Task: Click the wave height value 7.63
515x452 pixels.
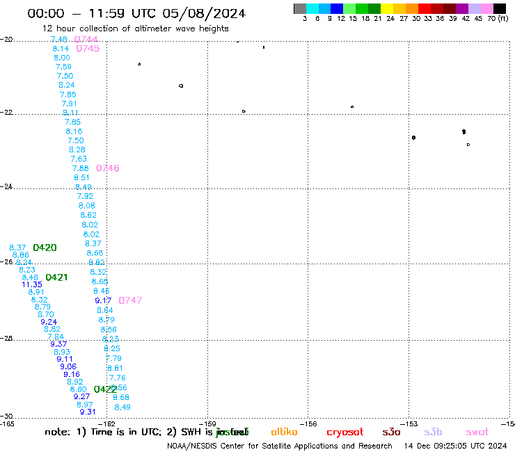Action: (x=79, y=159)
